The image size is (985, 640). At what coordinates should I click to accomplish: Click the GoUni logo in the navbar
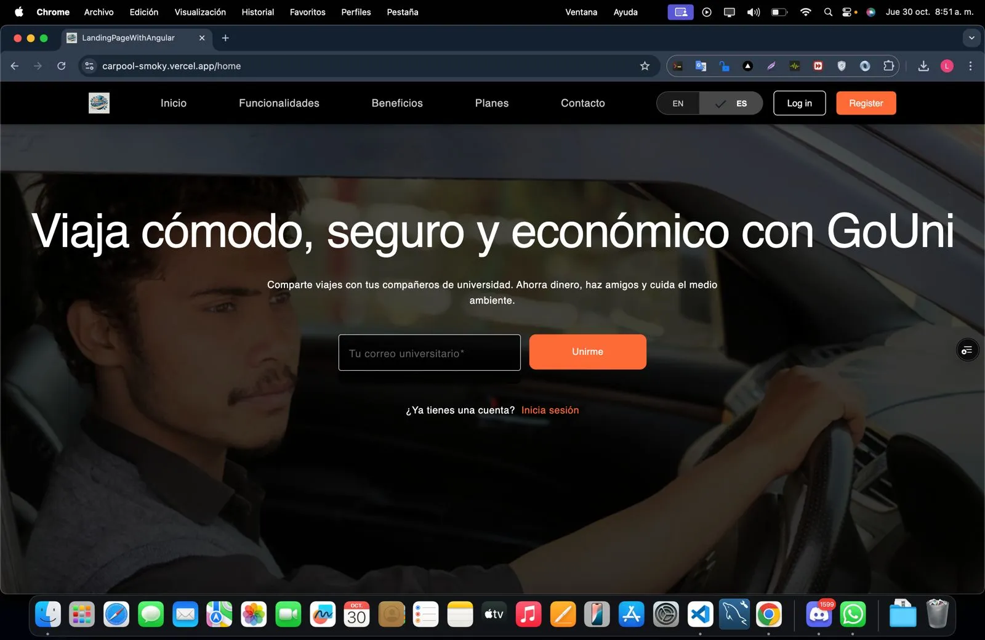(99, 103)
